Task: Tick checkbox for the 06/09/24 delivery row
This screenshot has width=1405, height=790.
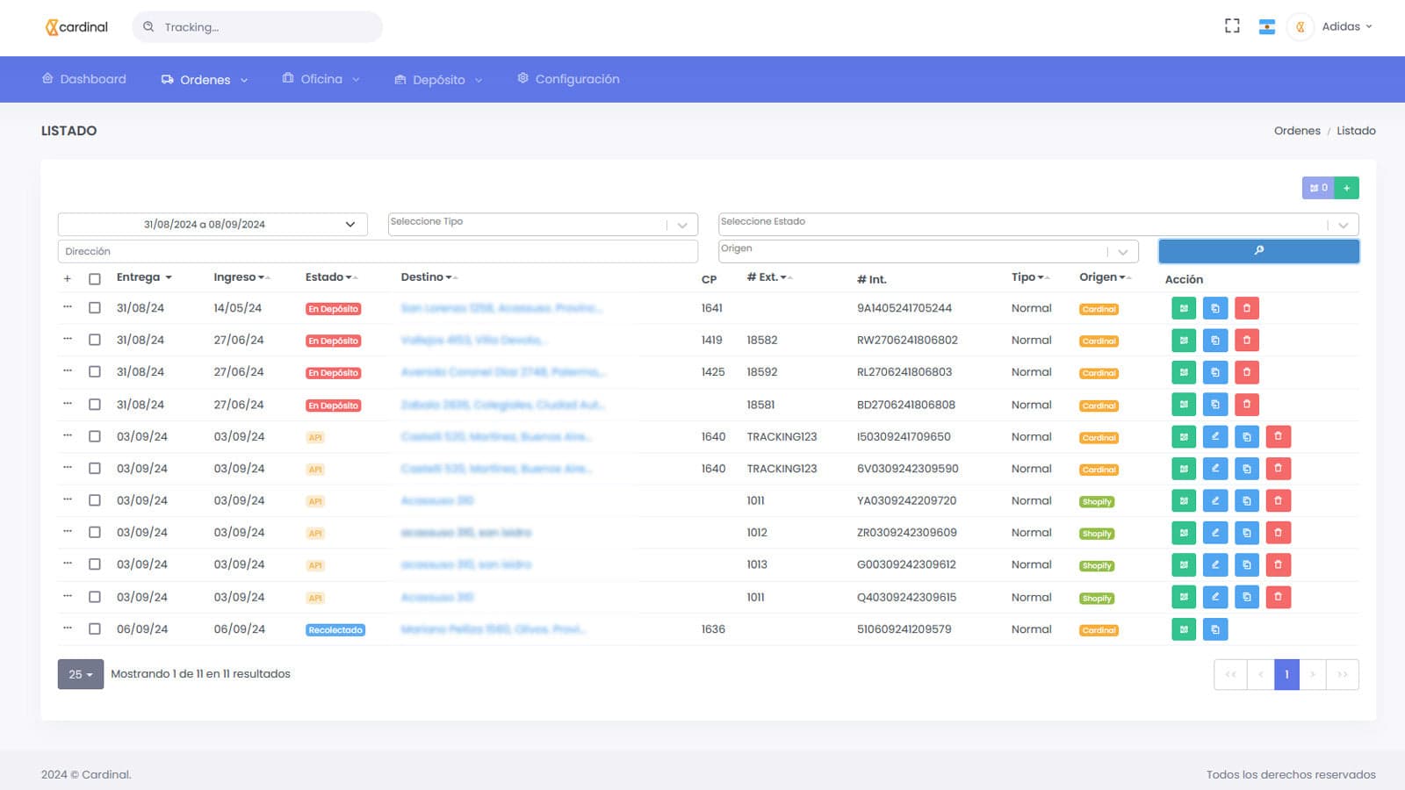Action: pyautogui.click(x=95, y=629)
